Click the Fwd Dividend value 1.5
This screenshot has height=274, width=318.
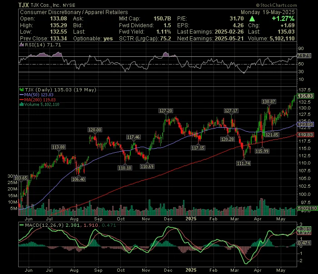[x=167, y=25]
